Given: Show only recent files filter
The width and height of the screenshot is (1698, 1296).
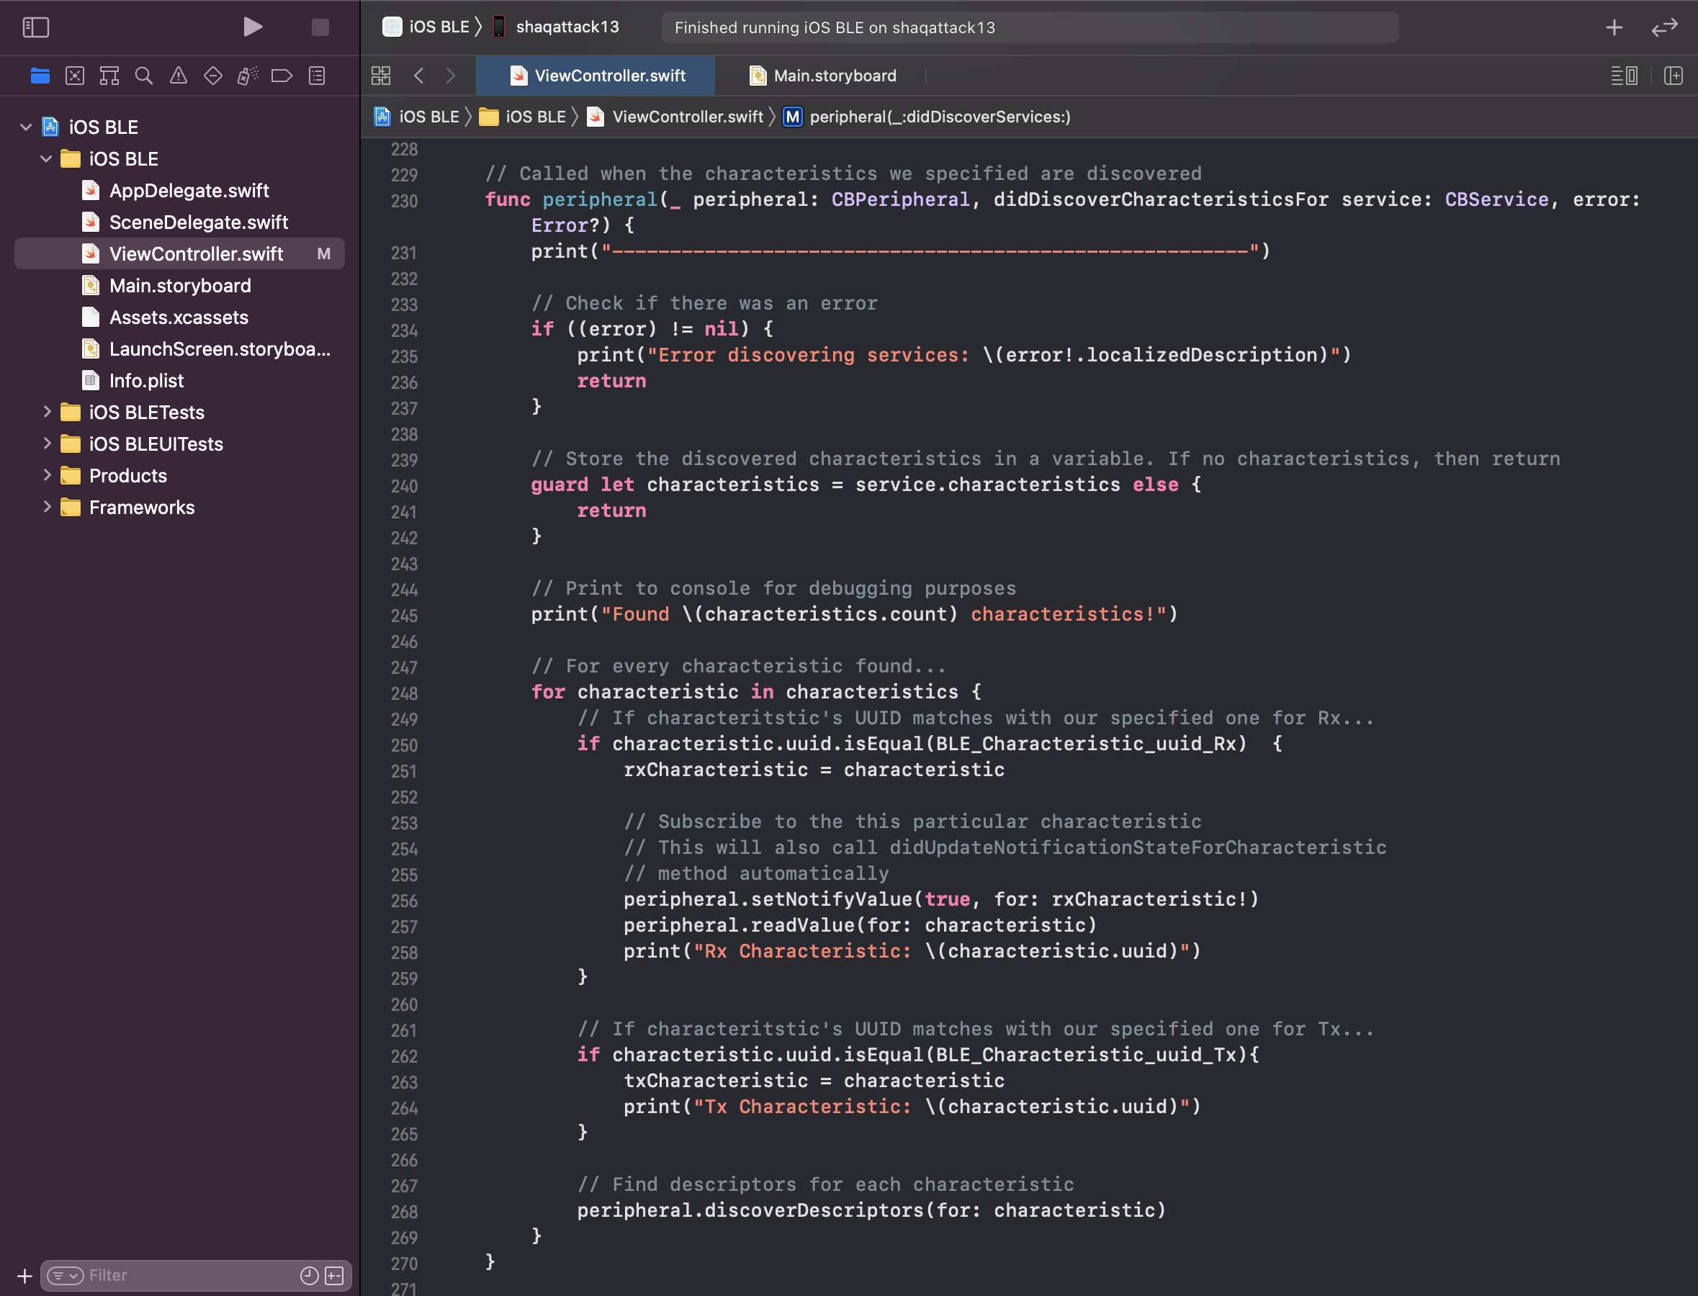Looking at the screenshot, I should pyautogui.click(x=309, y=1276).
